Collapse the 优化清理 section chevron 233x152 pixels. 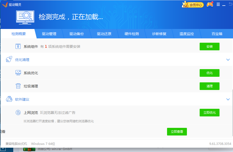(x=228, y=60)
